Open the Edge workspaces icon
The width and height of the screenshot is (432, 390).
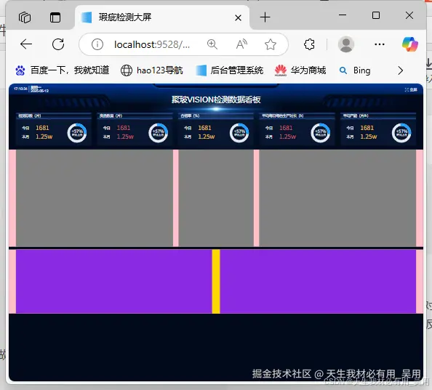pyautogui.click(x=25, y=17)
